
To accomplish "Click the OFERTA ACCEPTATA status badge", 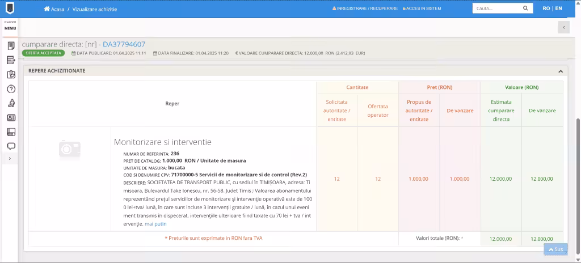I will click(43, 53).
